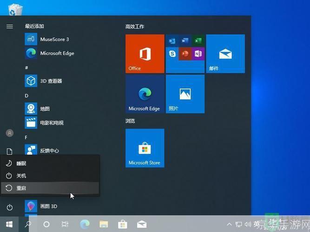Click the Office tile
Viewport: 310px width, 232px height.
click(x=145, y=54)
